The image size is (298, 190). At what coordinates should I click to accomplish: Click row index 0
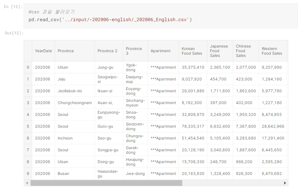(28, 67)
